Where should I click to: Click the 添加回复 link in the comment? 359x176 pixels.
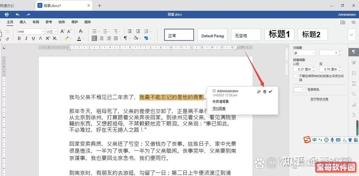point(219,109)
